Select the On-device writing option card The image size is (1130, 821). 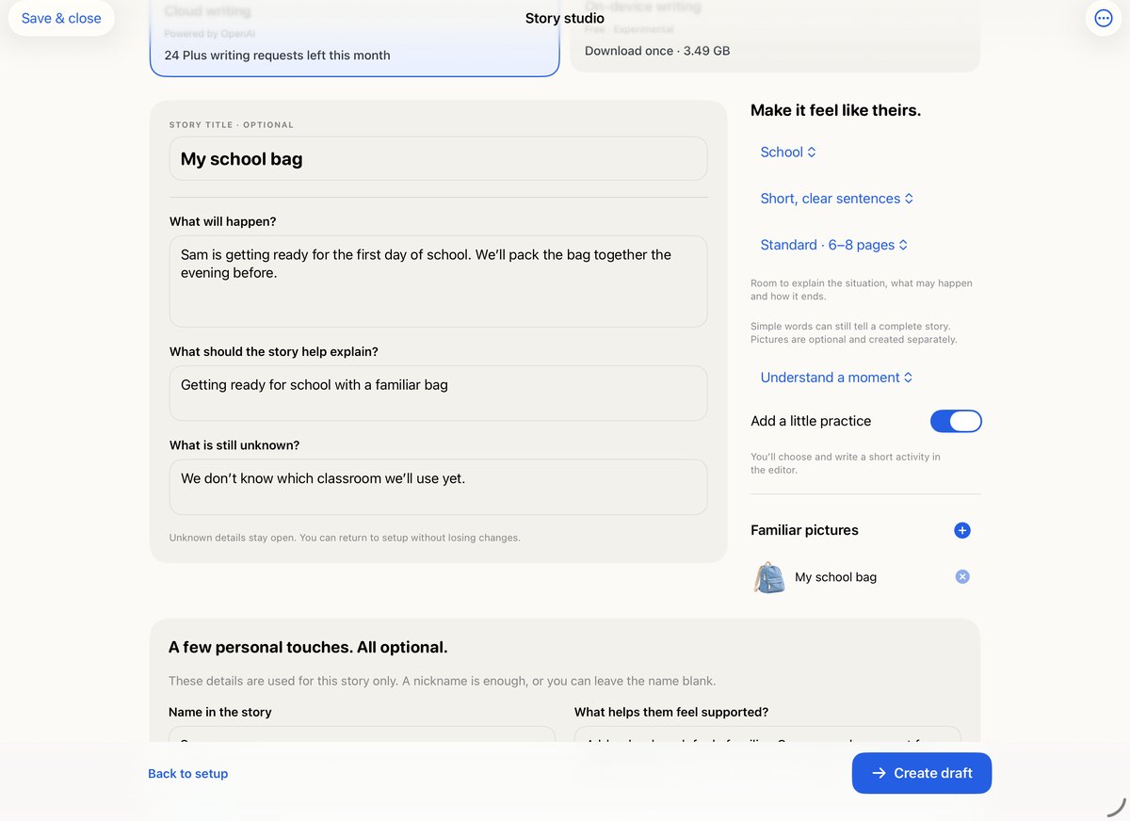pyautogui.click(x=775, y=37)
